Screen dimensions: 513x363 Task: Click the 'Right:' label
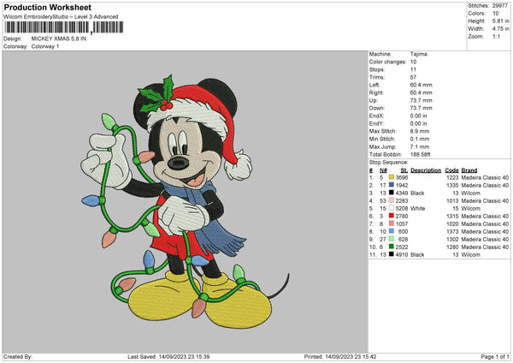[376, 92]
